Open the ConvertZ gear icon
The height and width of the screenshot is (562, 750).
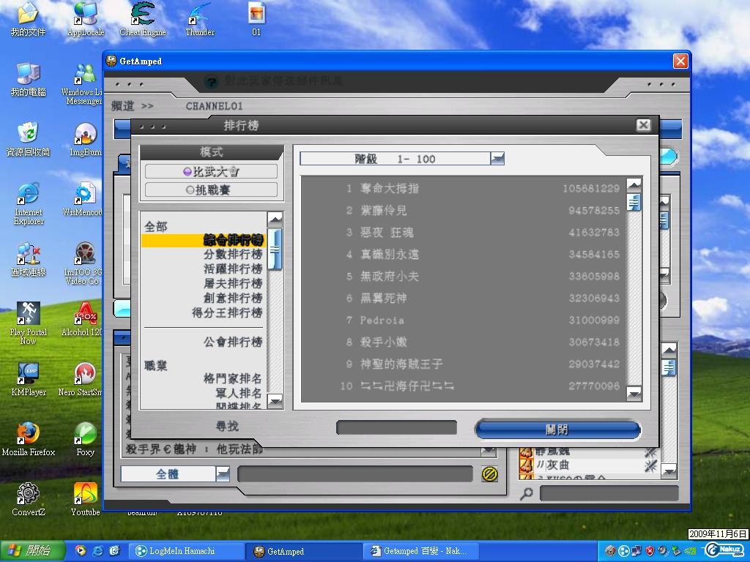28,494
